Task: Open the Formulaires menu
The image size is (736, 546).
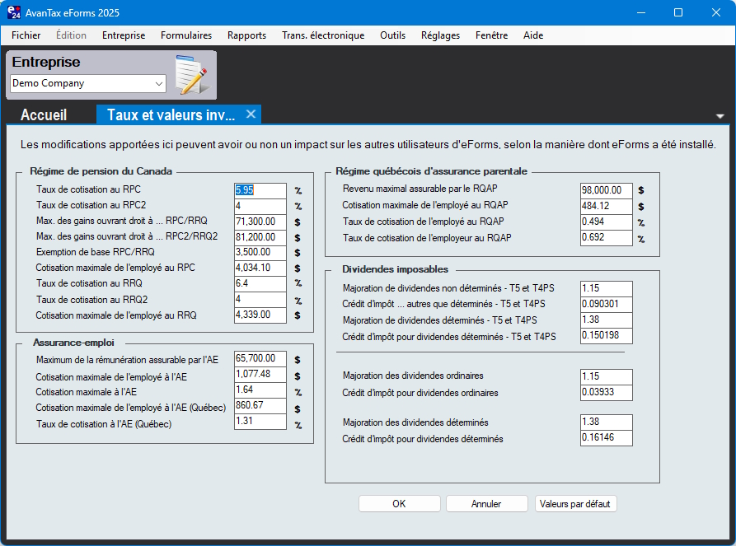Action: tap(186, 35)
